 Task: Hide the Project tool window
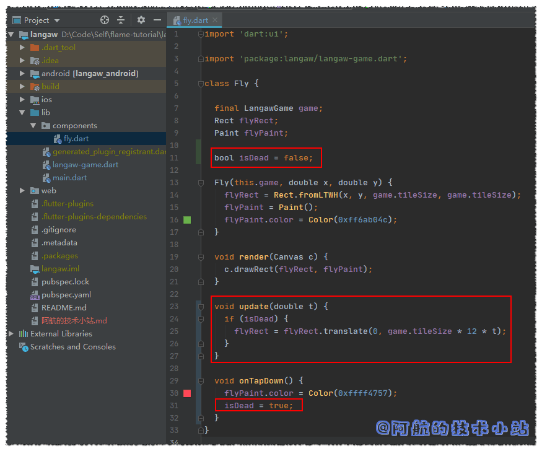pos(157,20)
